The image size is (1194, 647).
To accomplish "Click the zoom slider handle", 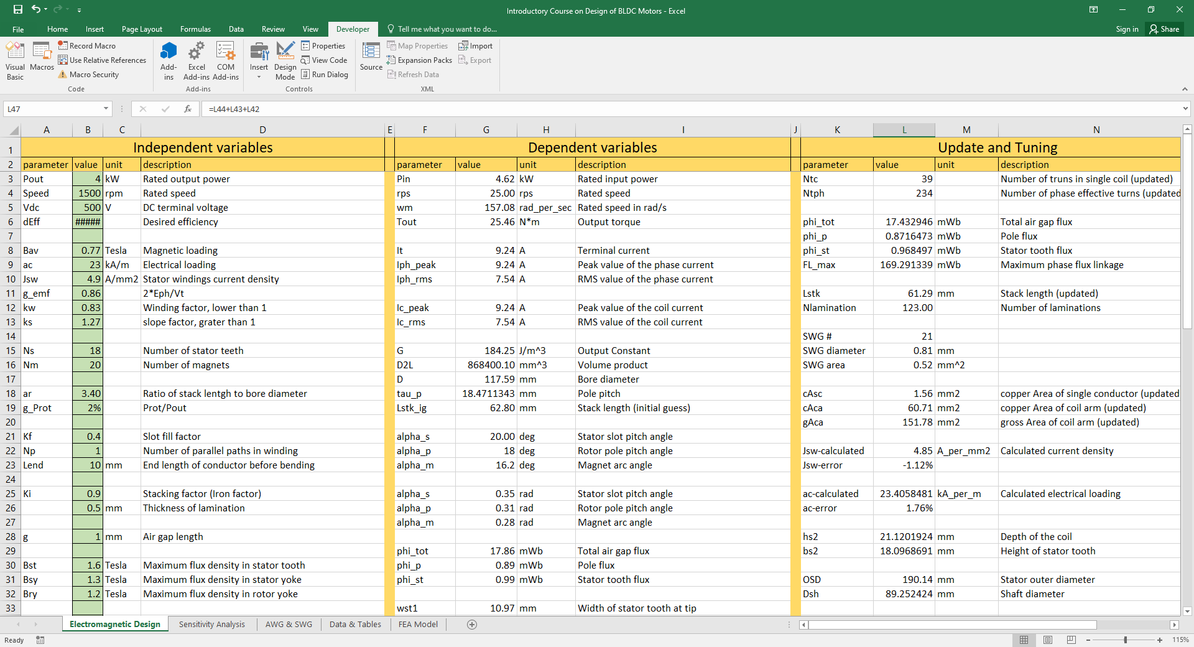I will 1126,640.
